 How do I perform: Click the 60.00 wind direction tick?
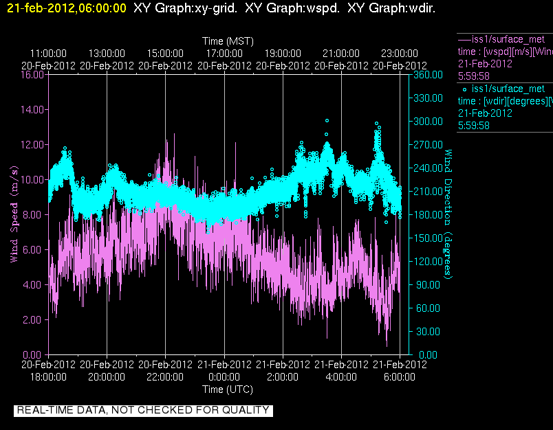(428, 308)
